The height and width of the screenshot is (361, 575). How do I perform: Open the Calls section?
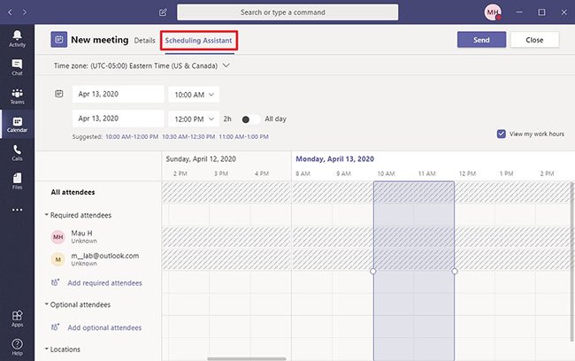17,153
